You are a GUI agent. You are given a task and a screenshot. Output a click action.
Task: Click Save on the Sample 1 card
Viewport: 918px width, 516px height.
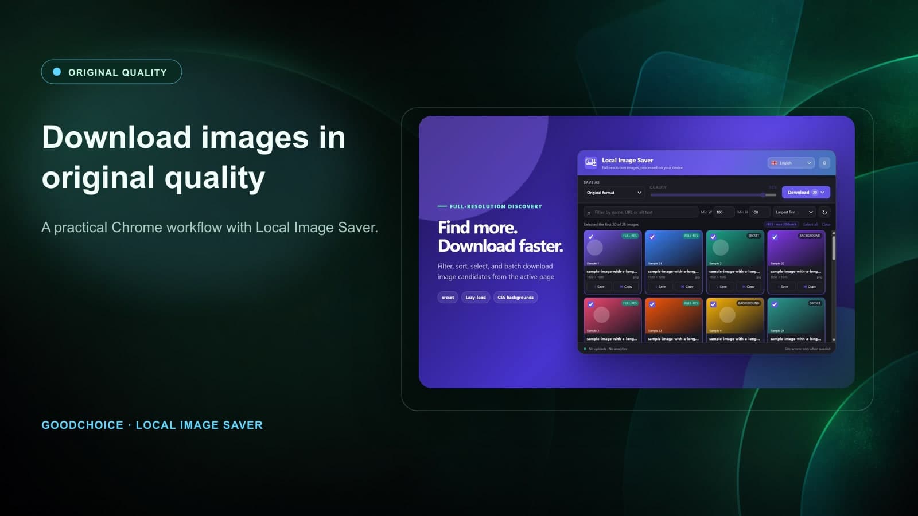click(x=599, y=287)
